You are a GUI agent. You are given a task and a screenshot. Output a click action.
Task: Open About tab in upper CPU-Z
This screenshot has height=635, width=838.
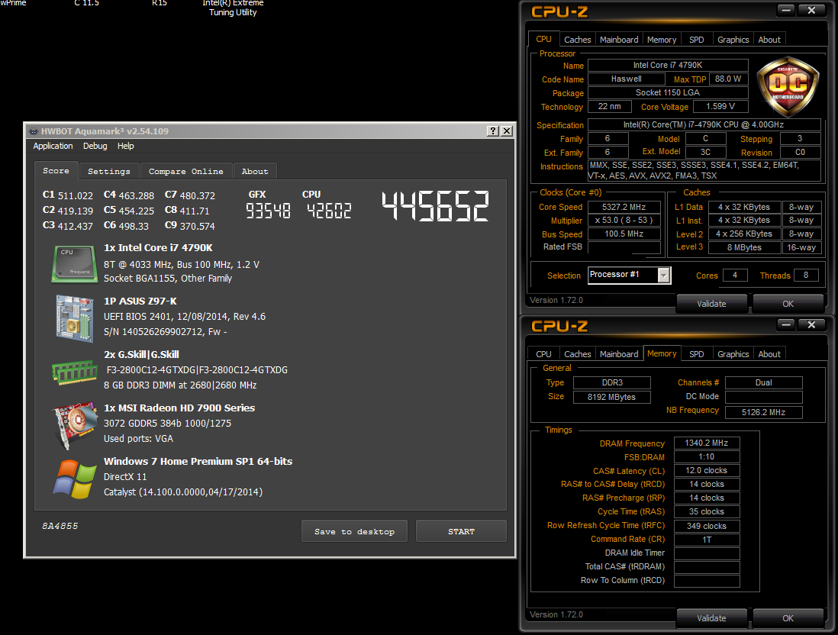coord(769,40)
